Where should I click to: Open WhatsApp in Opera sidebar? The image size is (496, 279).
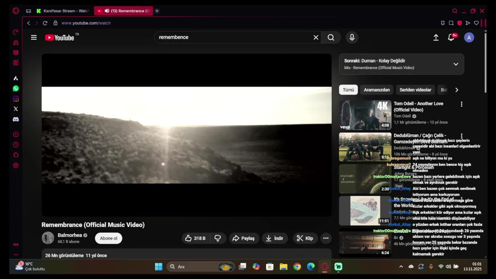[16, 89]
